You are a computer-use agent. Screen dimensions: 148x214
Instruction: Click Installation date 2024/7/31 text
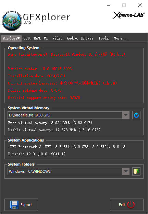click(37, 76)
